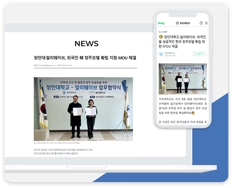Image resolution: width=233 pixels, height=188 pixels.
Task: Click the reporter byline under the news headline
Action: pos(44,66)
